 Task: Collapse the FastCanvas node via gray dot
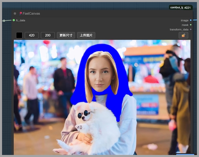(15, 14)
